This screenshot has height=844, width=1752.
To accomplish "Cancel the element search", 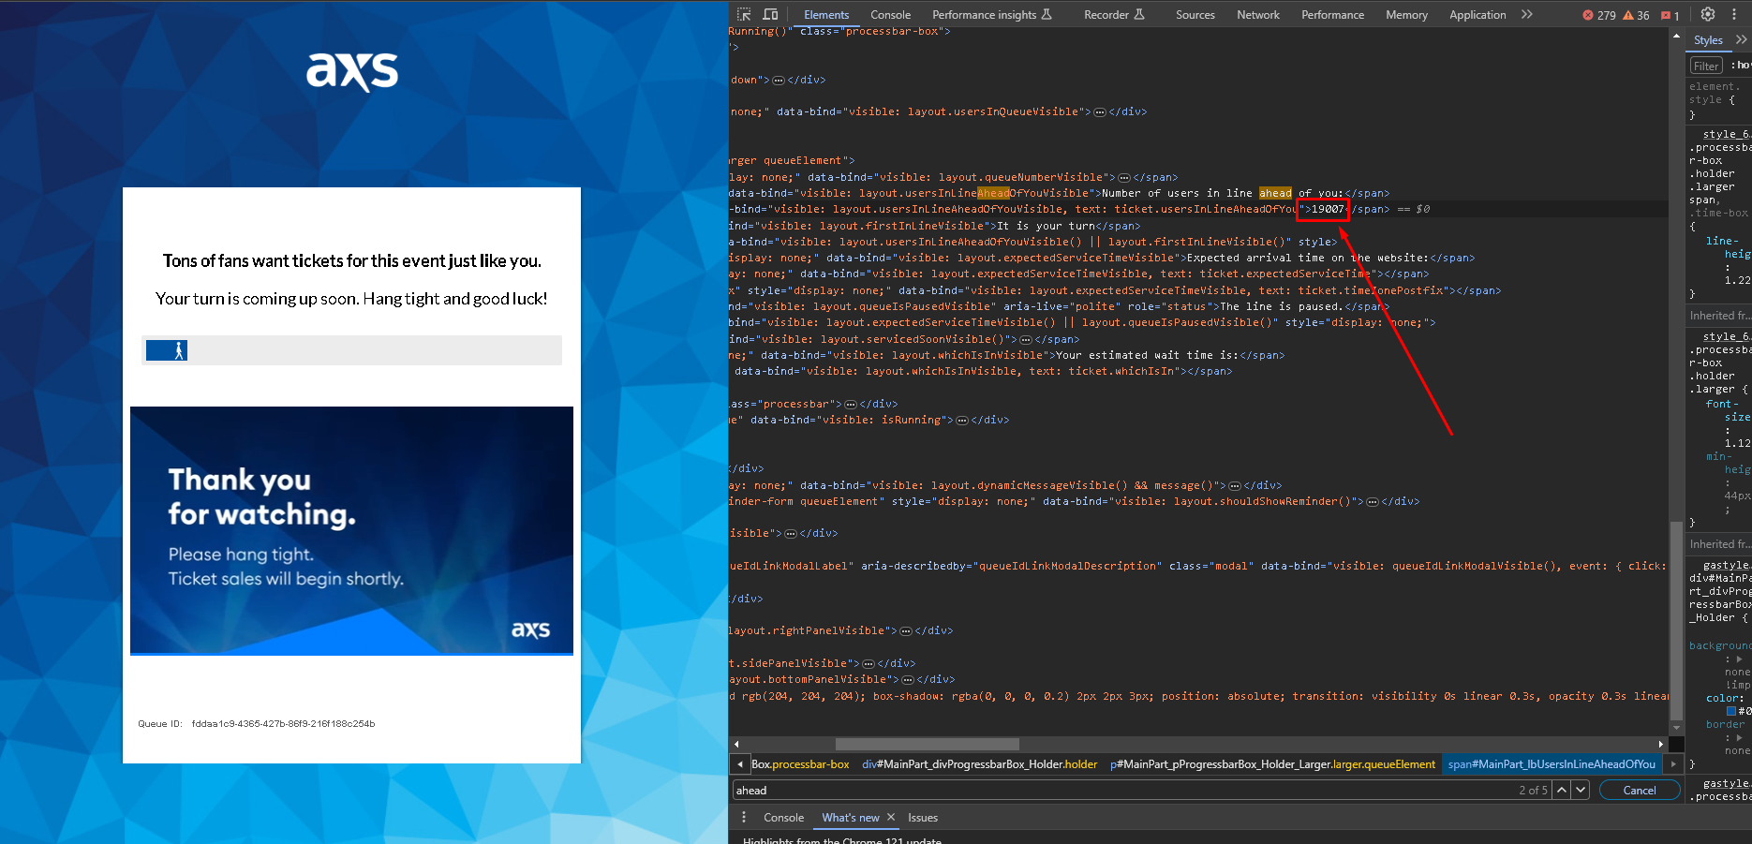I will click(x=1640, y=791).
